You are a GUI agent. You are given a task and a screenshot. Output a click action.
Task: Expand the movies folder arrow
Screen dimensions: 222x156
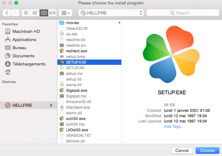[x=120, y=23]
